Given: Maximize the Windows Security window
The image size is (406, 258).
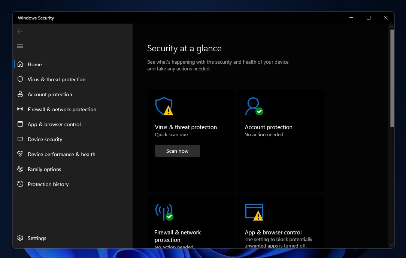Looking at the screenshot, I should 369,18.
